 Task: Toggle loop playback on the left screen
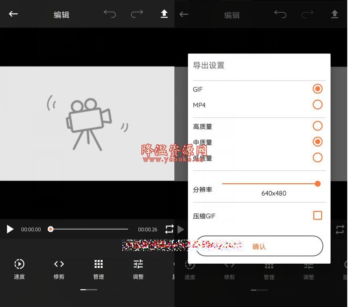169,229
